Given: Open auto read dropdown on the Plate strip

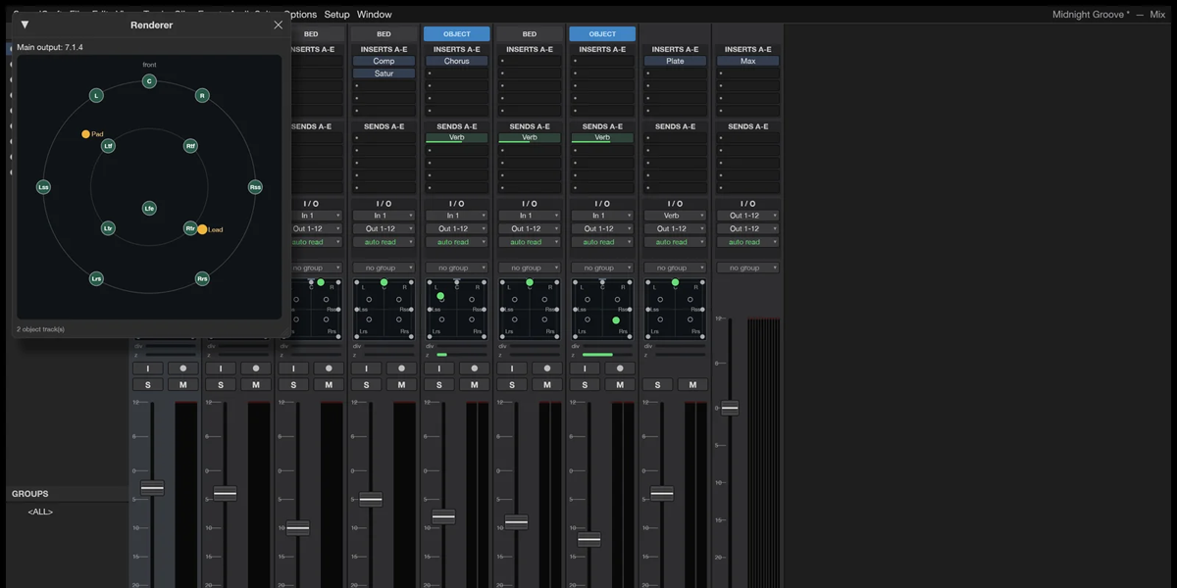Looking at the screenshot, I should coord(675,242).
